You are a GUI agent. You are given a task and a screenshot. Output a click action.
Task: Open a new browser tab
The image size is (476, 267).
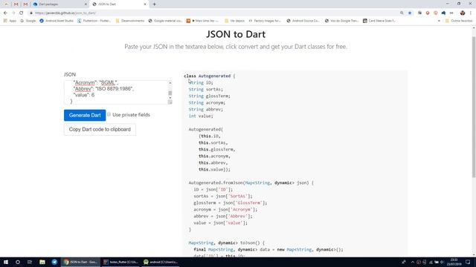[154, 4]
